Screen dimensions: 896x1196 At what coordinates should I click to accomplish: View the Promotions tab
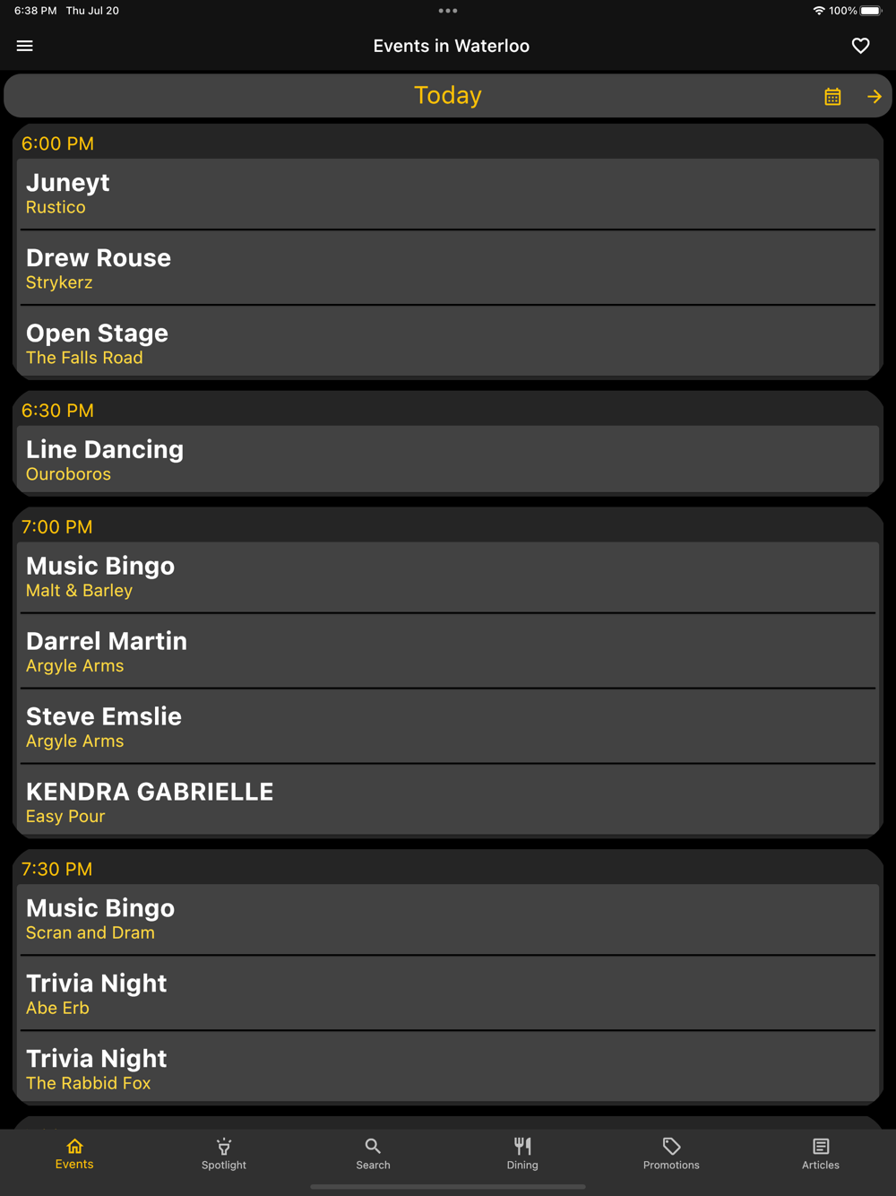pos(671,1153)
